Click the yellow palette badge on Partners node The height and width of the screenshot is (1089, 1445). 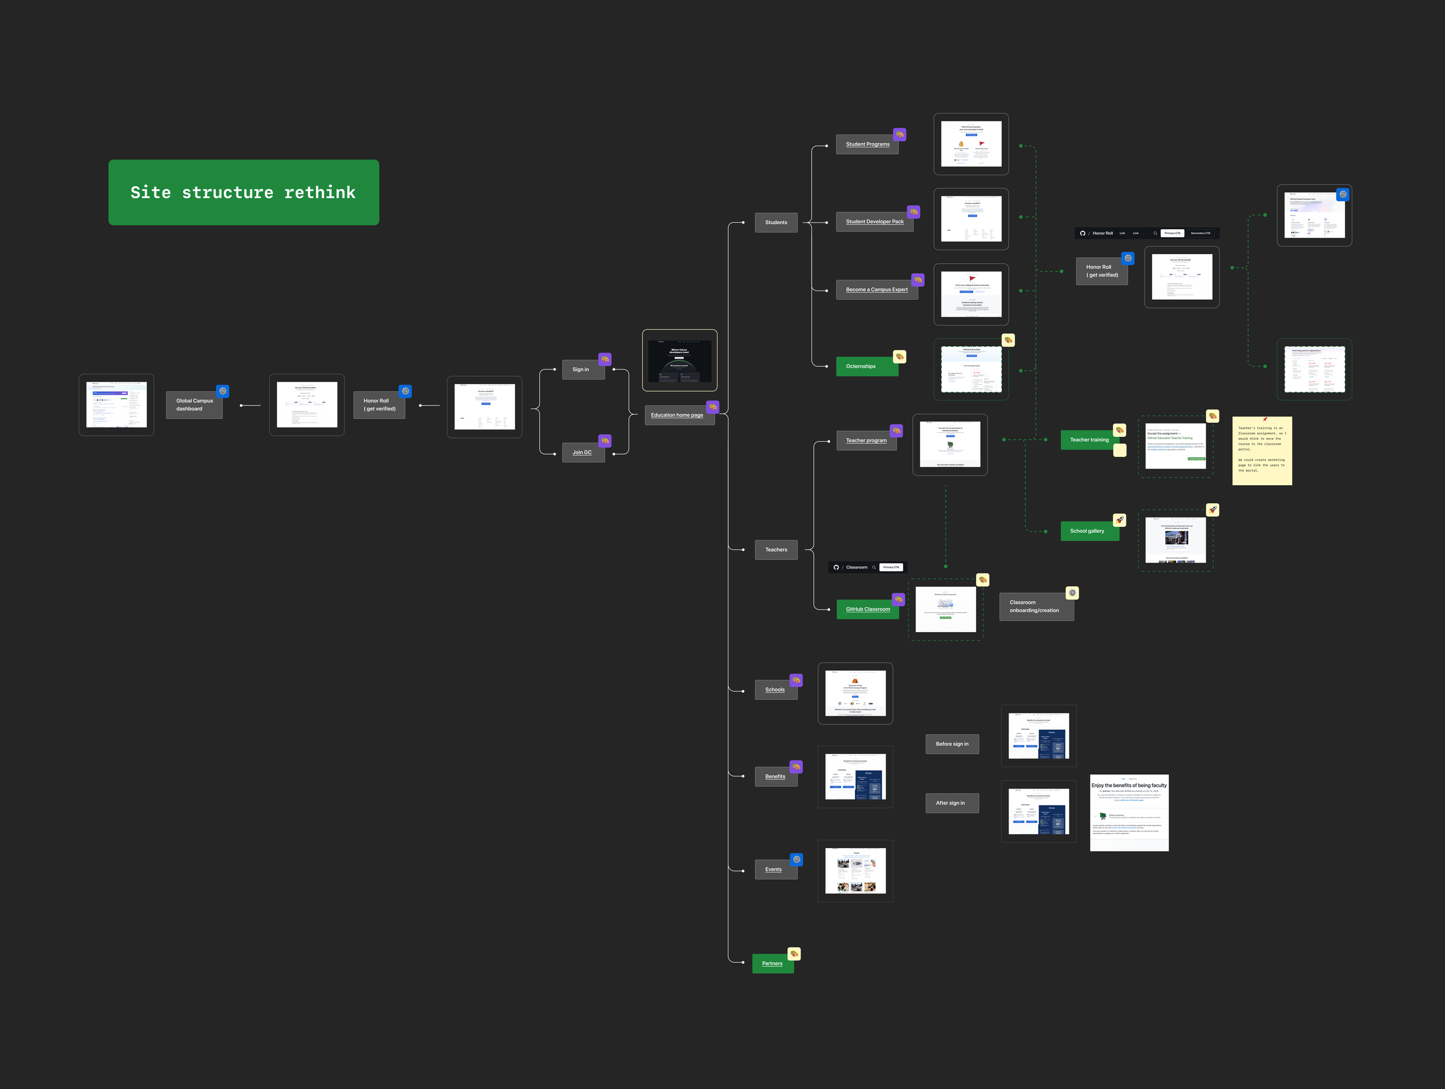pyautogui.click(x=794, y=954)
